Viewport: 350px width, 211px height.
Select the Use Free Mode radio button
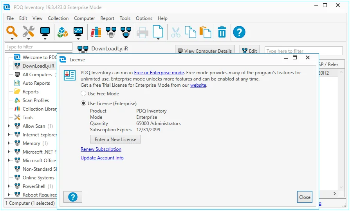click(83, 93)
